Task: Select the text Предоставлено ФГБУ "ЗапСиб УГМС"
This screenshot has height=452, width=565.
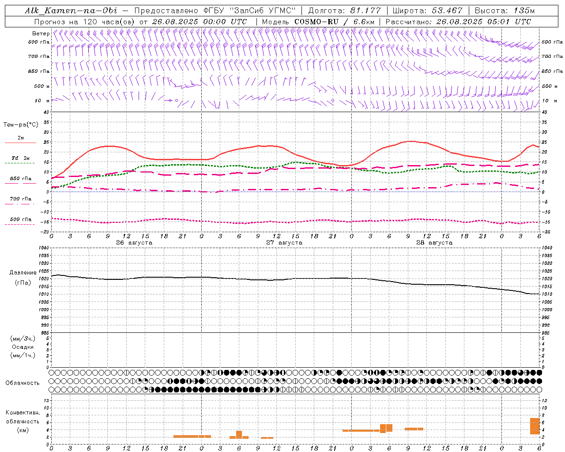Action: pyautogui.click(x=215, y=11)
